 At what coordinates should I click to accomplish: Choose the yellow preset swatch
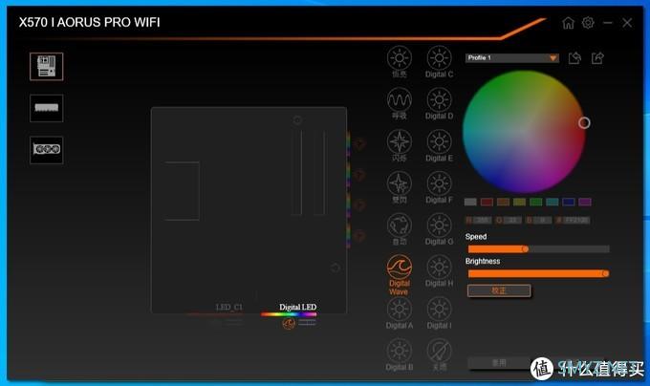point(519,202)
